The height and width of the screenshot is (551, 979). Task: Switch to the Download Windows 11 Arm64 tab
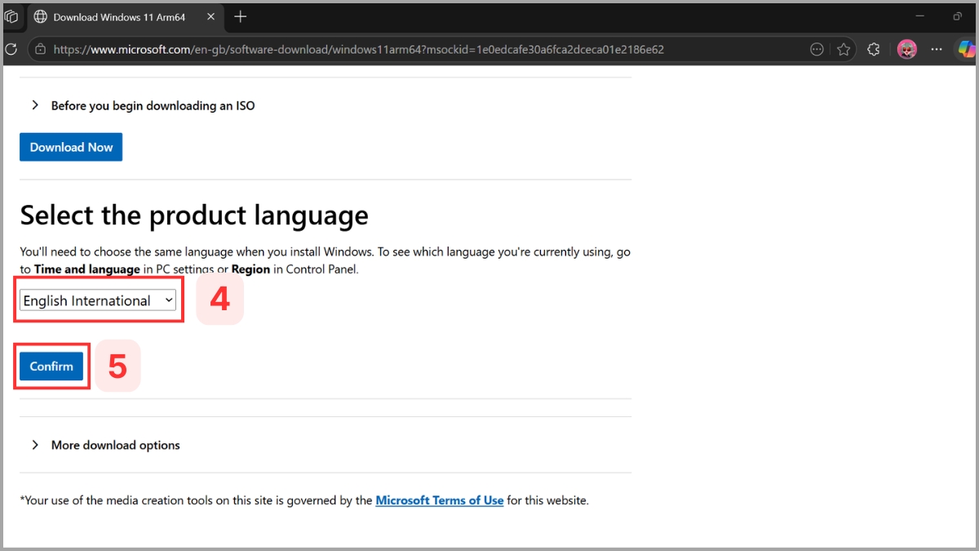(114, 16)
